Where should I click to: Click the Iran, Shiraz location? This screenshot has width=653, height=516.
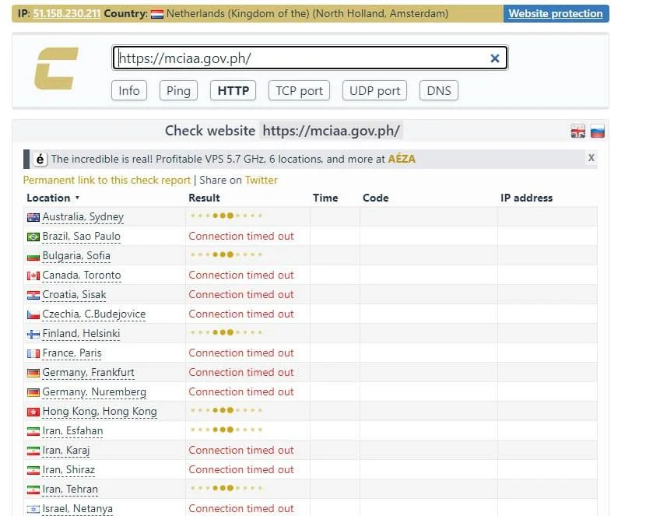tap(68, 470)
